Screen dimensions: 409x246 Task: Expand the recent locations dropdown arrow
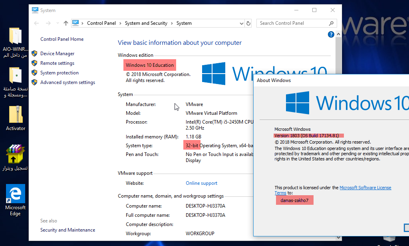(58, 23)
